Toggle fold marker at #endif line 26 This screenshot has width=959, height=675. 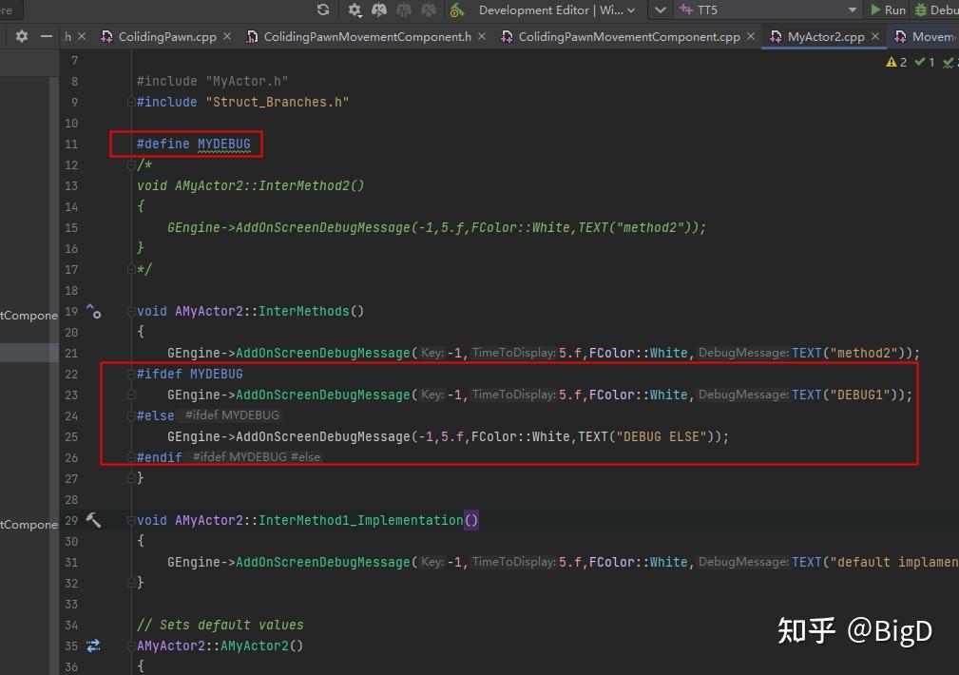pos(131,457)
